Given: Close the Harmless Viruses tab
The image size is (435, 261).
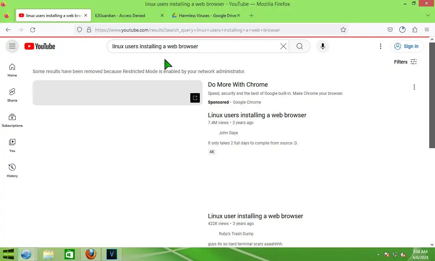Looking at the screenshot, I should pos(239,16).
